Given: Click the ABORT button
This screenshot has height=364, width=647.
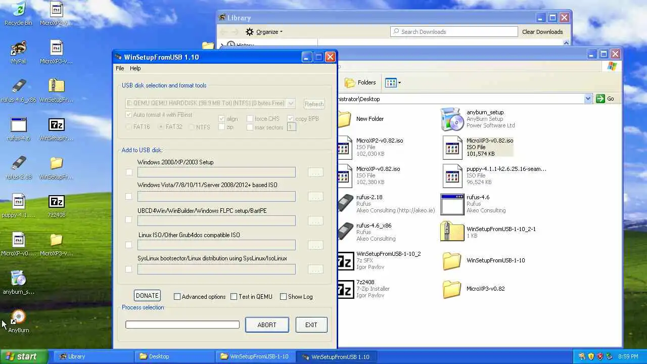Looking at the screenshot, I should [x=267, y=325].
